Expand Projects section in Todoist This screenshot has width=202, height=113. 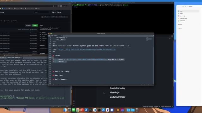(x=180, y=28)
